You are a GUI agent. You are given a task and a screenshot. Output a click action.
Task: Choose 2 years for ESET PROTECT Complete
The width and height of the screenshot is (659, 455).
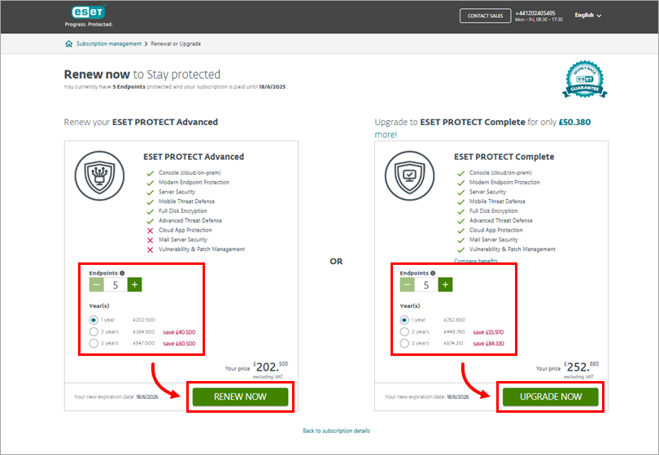(x=405, y=331)
